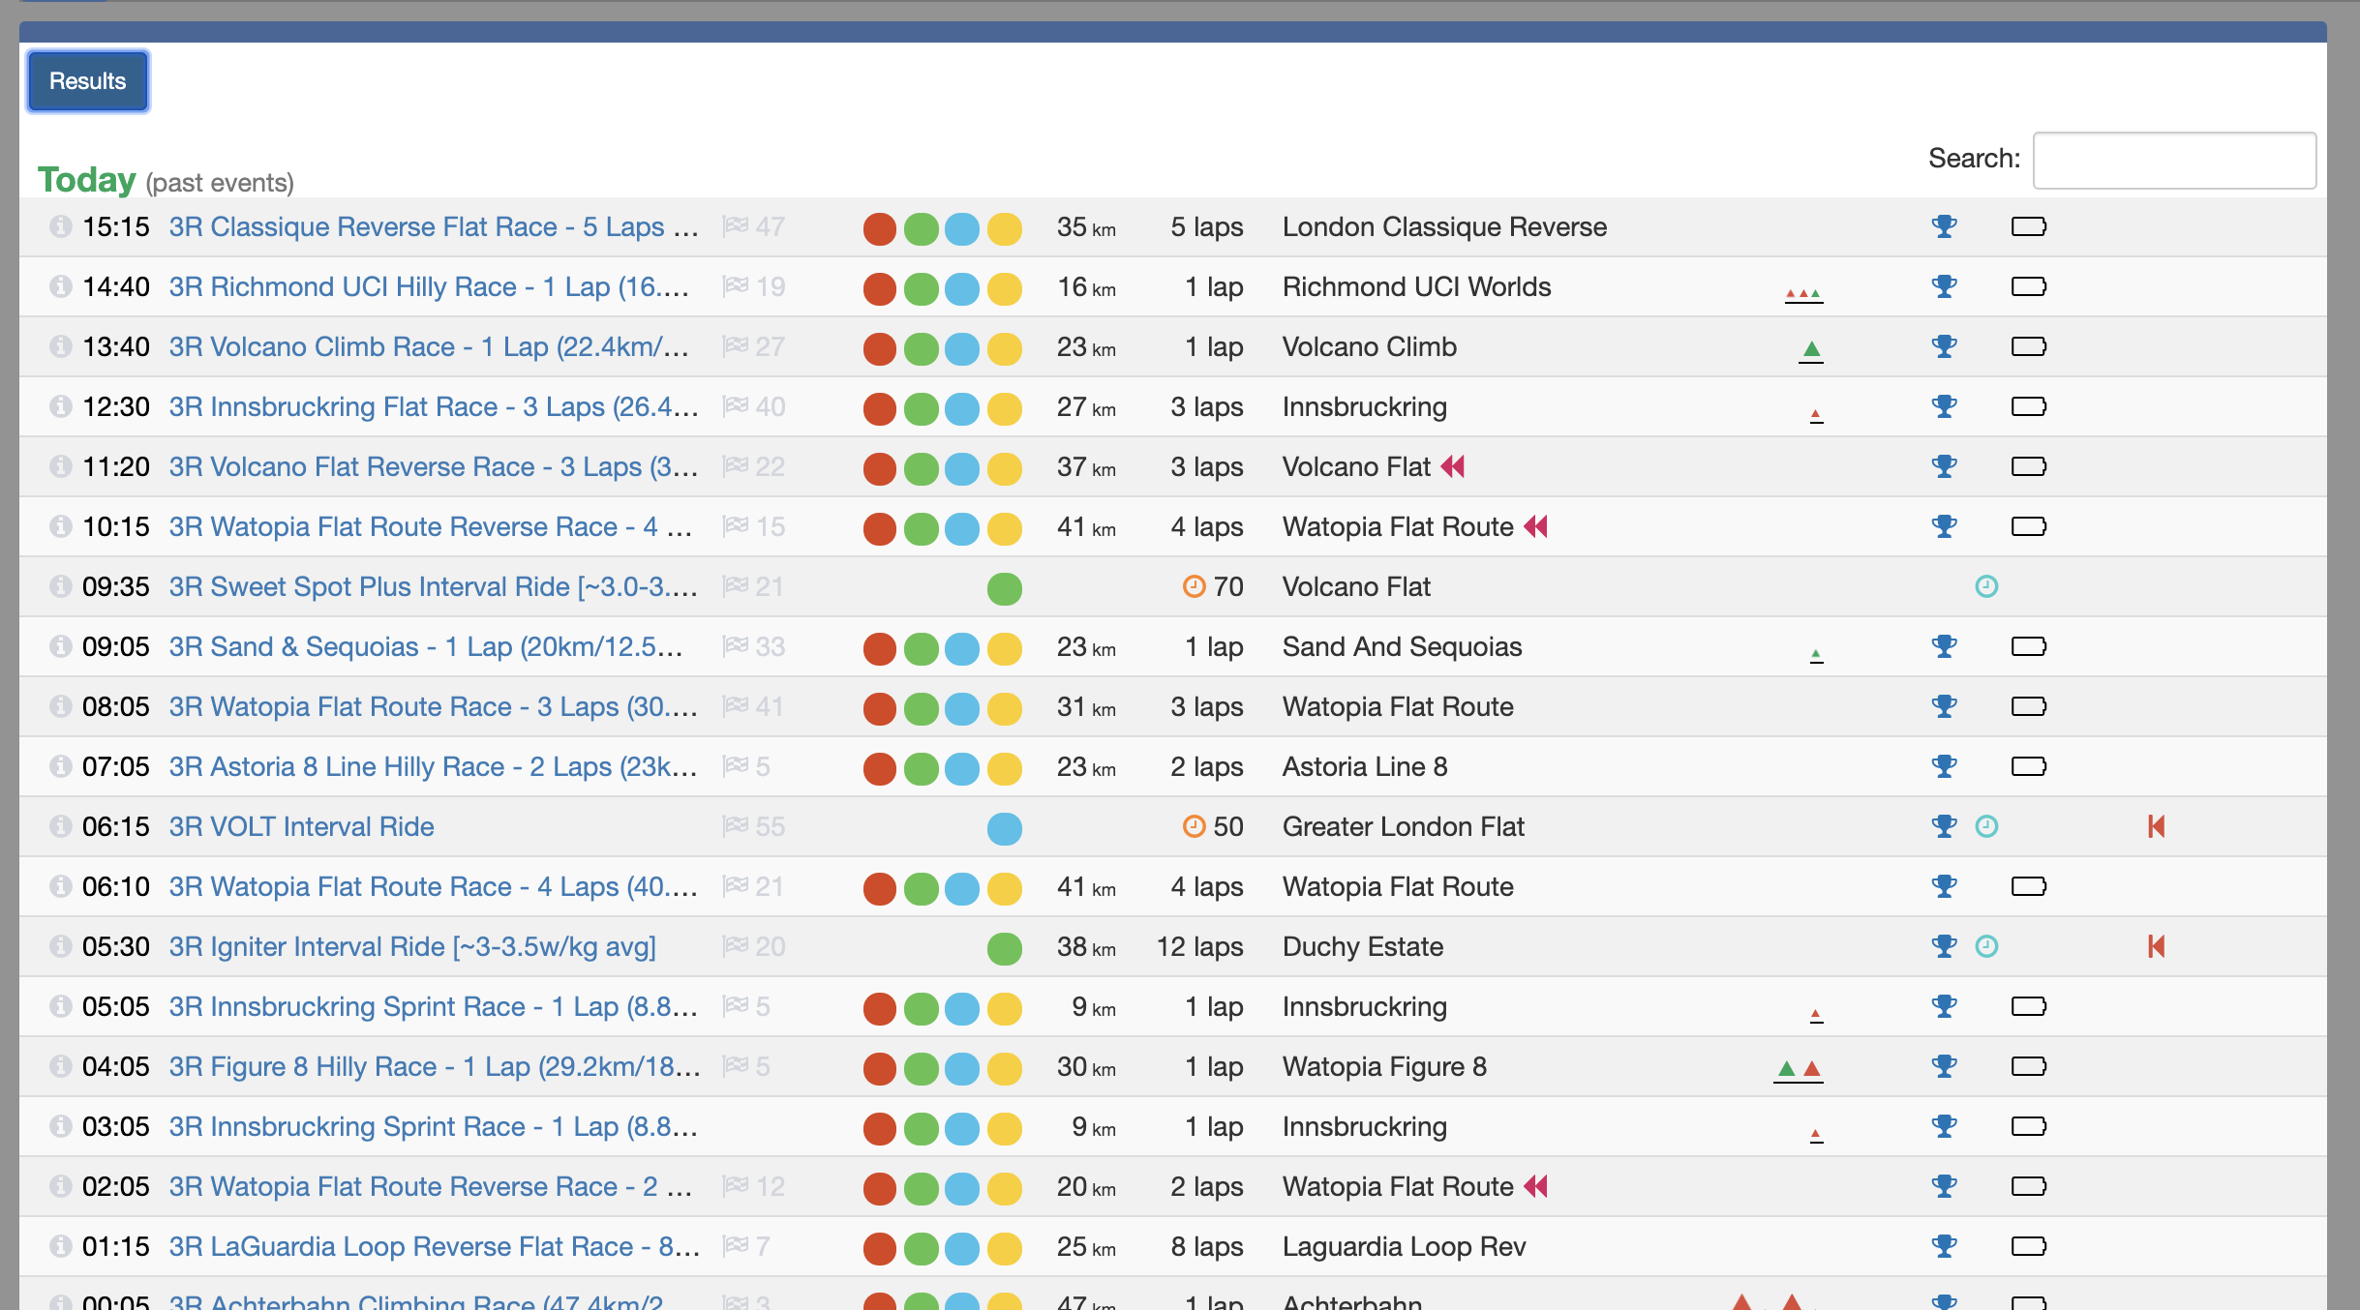Open the Results button
The width and height of the screenshot is (2360, 1310).
pos(88,81)
